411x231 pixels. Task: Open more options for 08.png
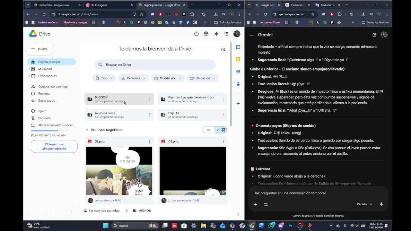point(223,141)
